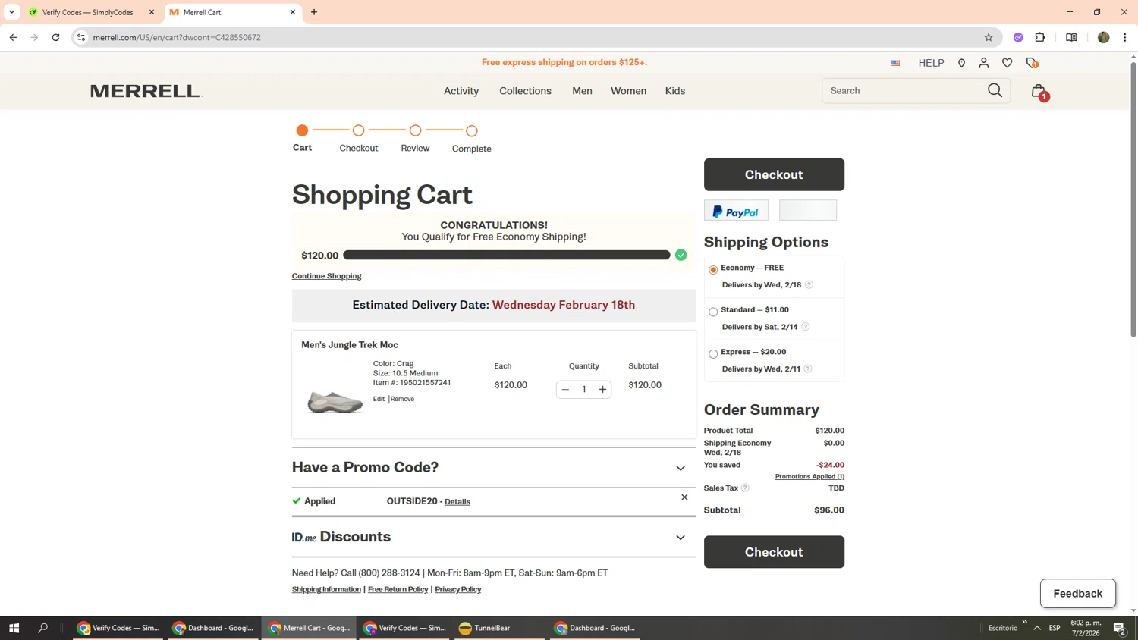Open the Free Return Policy link
The width and height of the screenshot is (1138, 640).
[398, 590]
